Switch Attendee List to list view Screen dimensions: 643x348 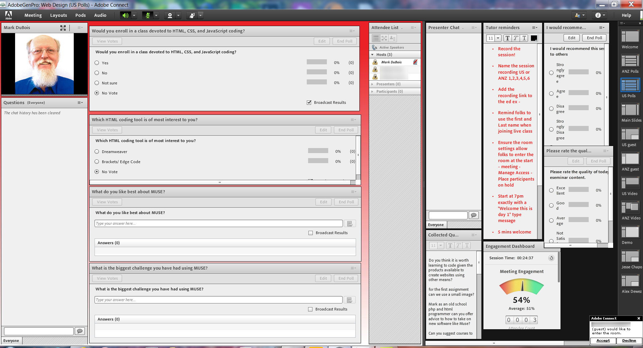click(x=376, y=38)
